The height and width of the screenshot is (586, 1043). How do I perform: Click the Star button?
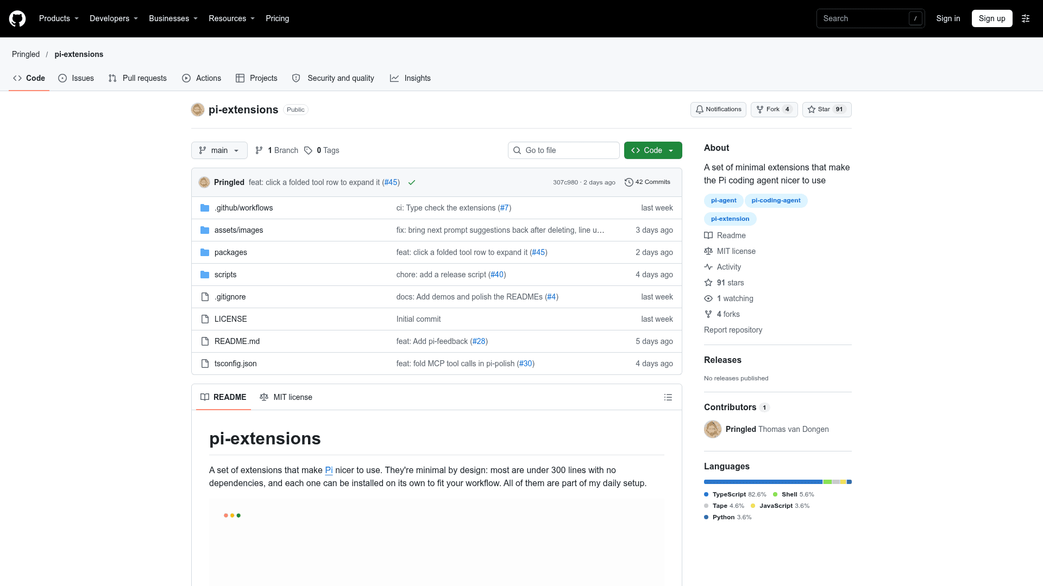827,110
